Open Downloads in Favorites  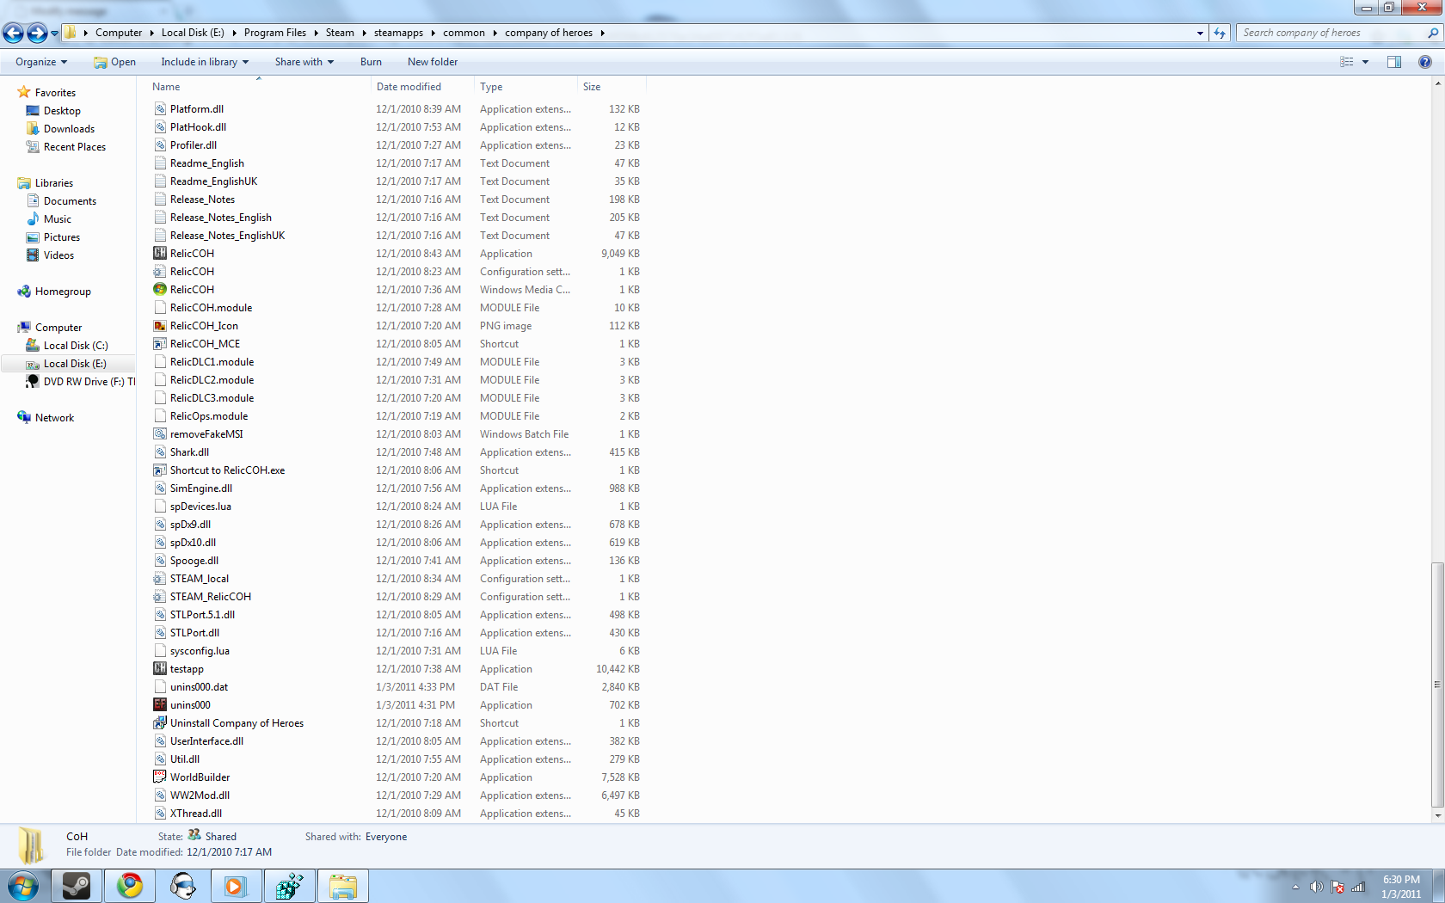pyautogui.click(x=69, y=129)
